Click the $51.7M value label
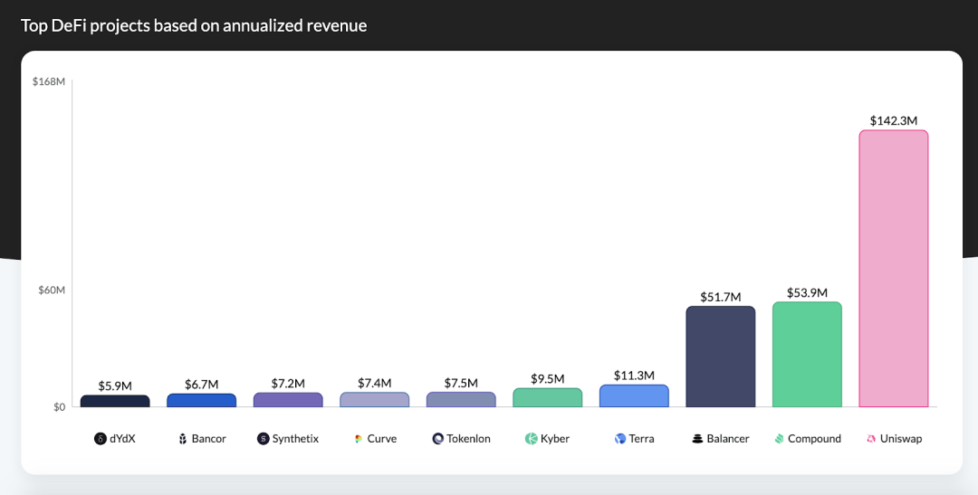This screenshot has width=978, height=495. [720, 297]
